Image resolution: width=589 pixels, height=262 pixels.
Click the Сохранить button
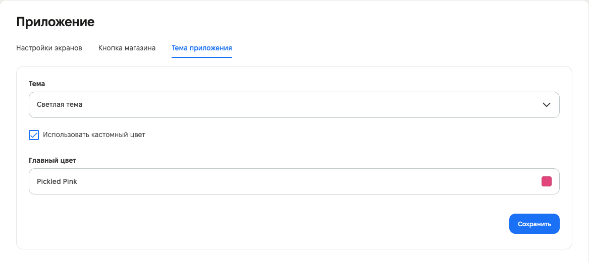(534, 224)
